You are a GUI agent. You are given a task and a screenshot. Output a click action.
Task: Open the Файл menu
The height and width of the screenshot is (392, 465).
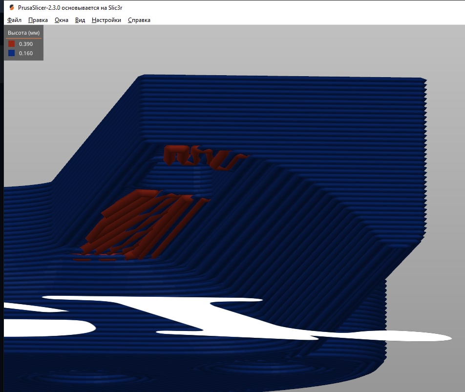tap(14, 20)
